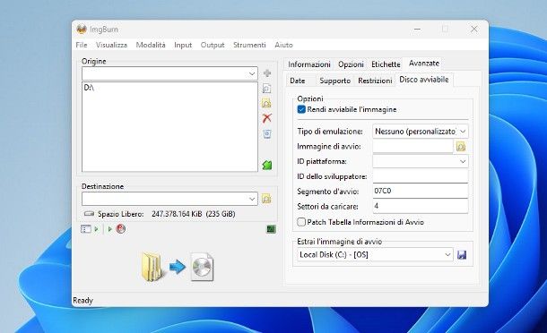Expand the Destinazione dropdown
The image size is (547, 333).
(x=252, y=199)
